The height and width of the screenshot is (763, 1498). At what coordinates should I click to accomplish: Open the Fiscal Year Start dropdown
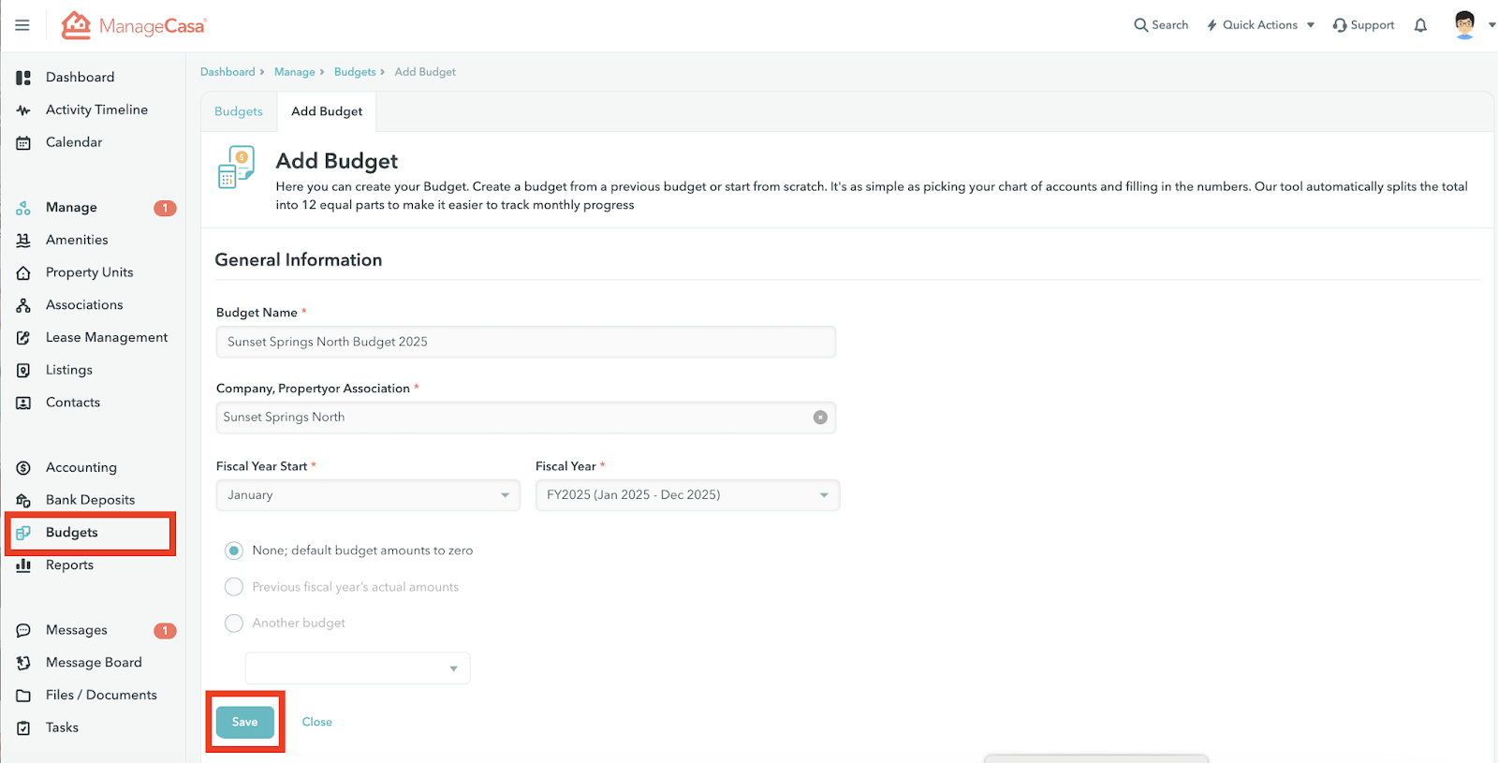(x=368, y=495)
